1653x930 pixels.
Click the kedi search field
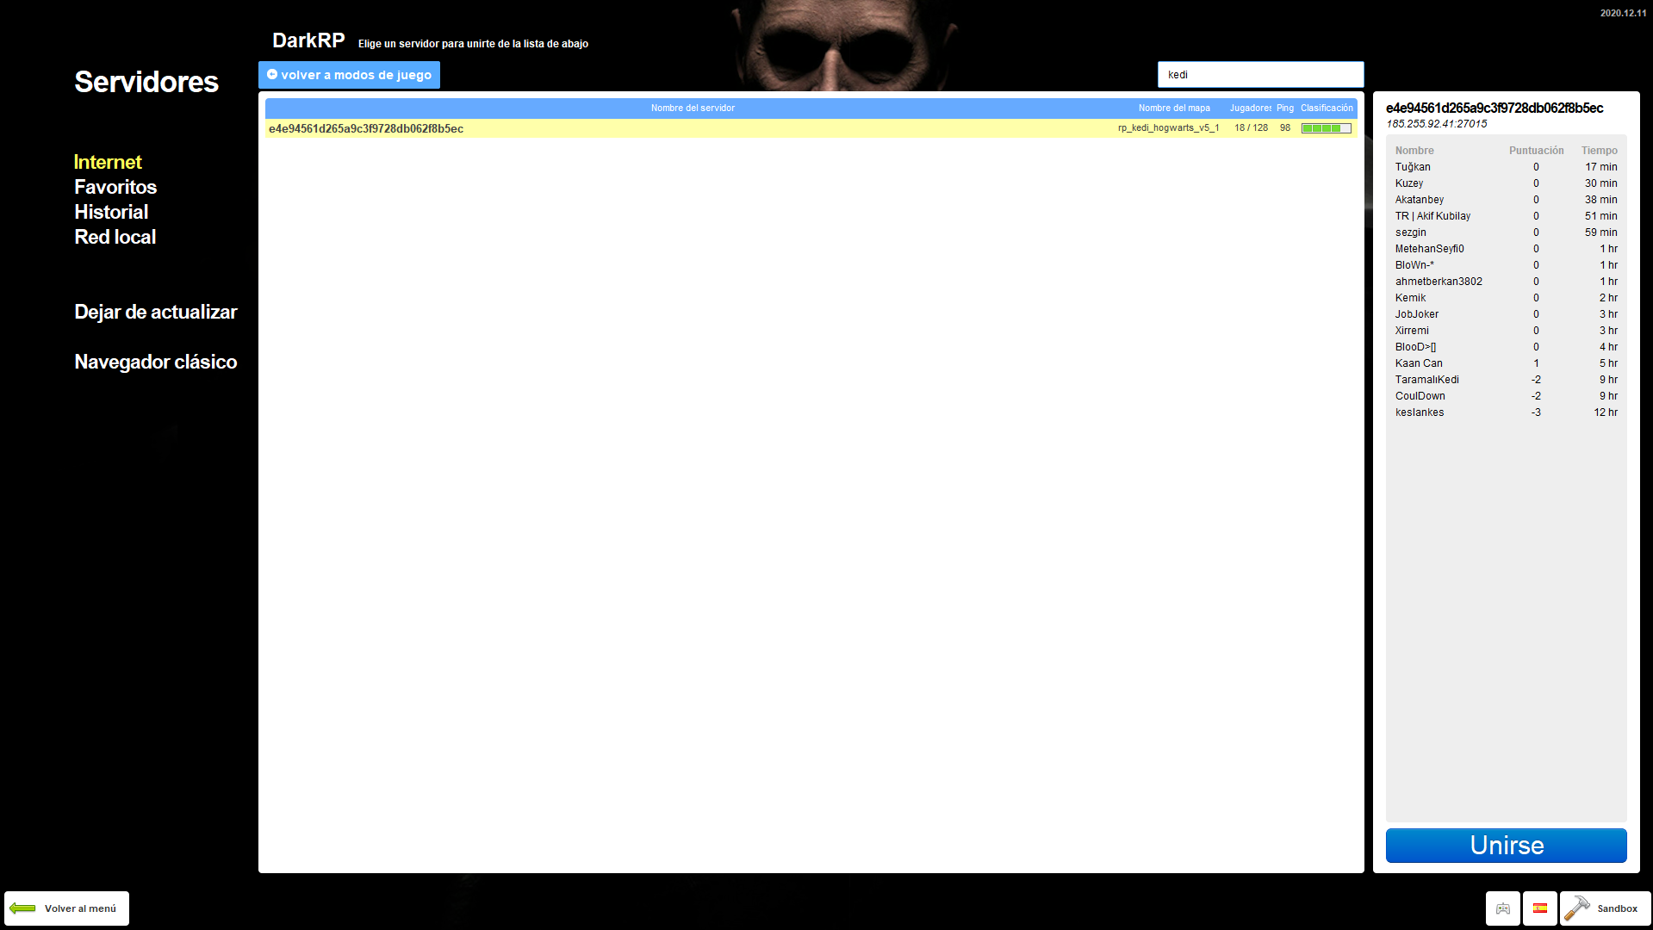1260,74
